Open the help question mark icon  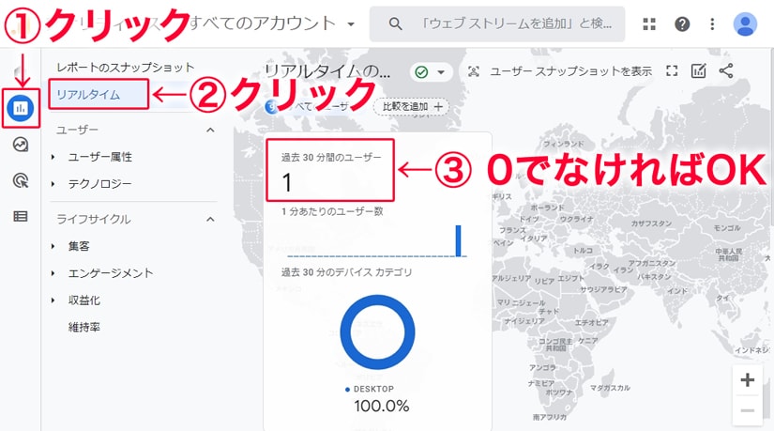[x=682, y=23]
